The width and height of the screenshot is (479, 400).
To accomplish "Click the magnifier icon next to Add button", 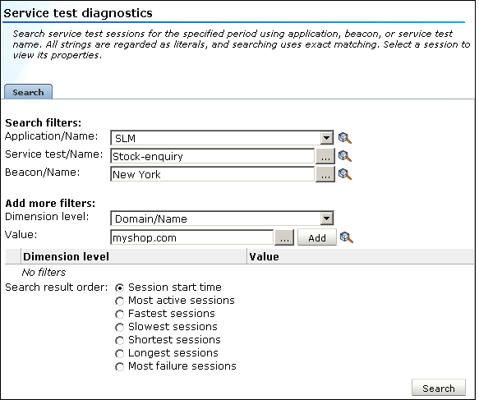I will [347, 237].
